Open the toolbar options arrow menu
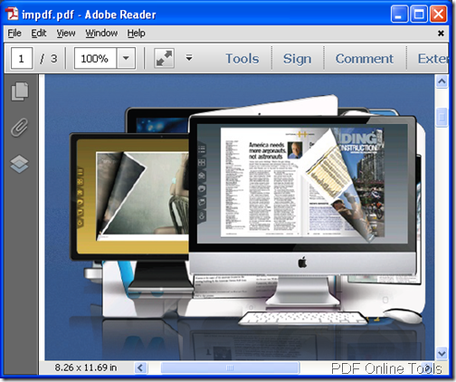456x382 pixels. pyautogui.click(x=189, y=57)
